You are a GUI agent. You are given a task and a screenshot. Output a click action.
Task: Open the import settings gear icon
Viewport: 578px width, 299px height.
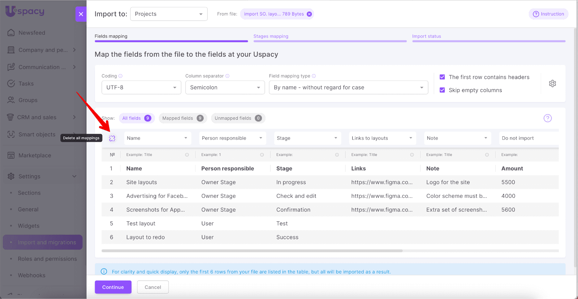[552, 84]
